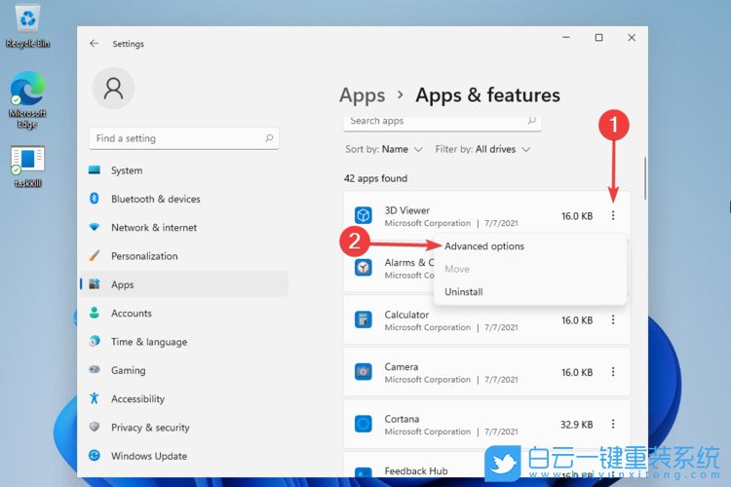Click the 3D Viewer 16.0 KB size

[x=577, y=216]
